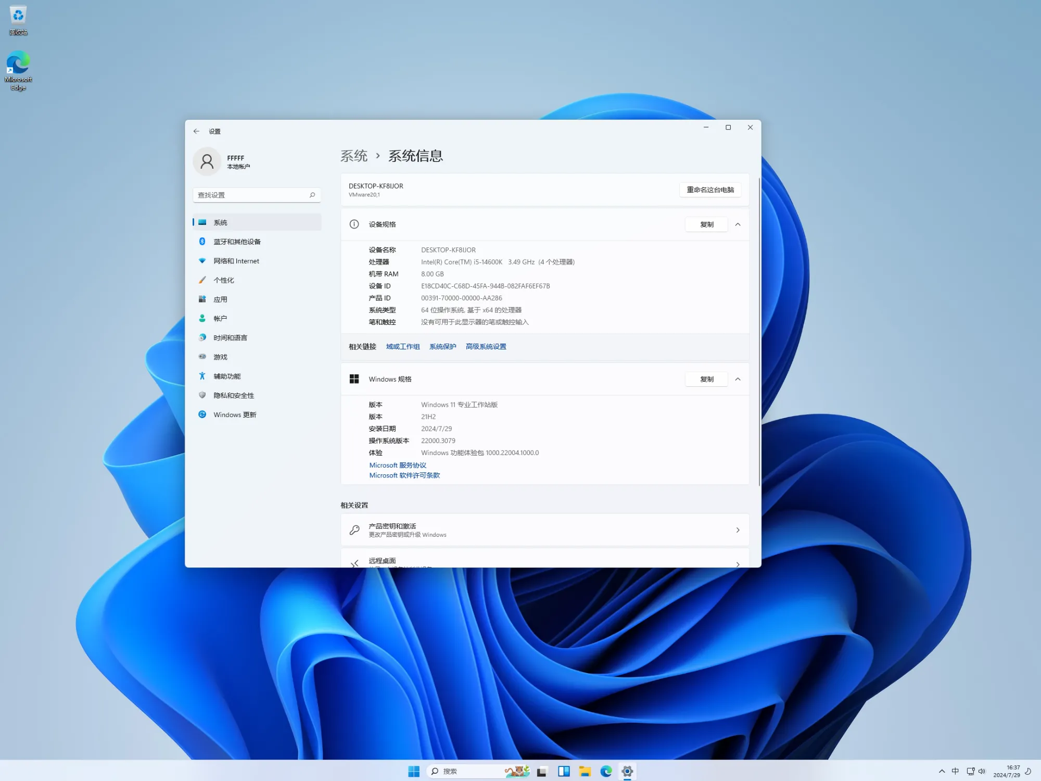Select 系统 in the settings sidebar
Image resolution: width=1041 pixels, height=781 pixels.
coord(221,222)
